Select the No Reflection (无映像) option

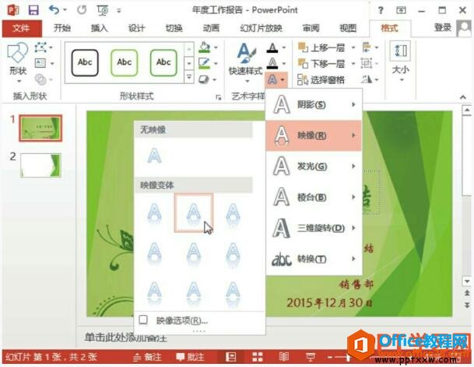(154, 156)
